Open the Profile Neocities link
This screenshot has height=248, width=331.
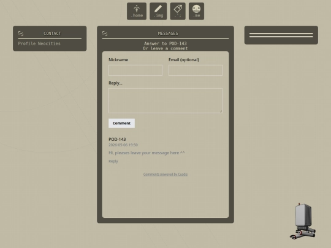coord(39,43)
